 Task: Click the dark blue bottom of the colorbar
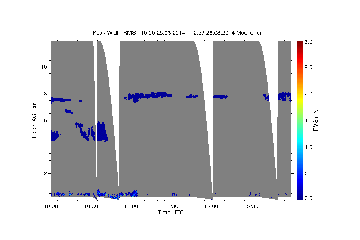300,198
